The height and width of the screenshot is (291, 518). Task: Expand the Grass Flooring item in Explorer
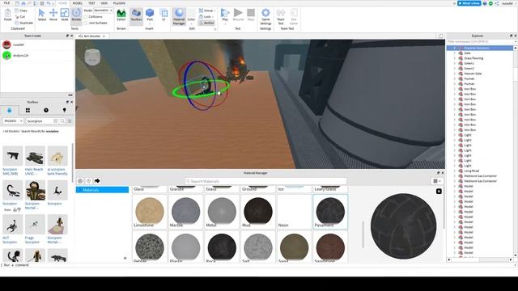[x=455, y=58]
